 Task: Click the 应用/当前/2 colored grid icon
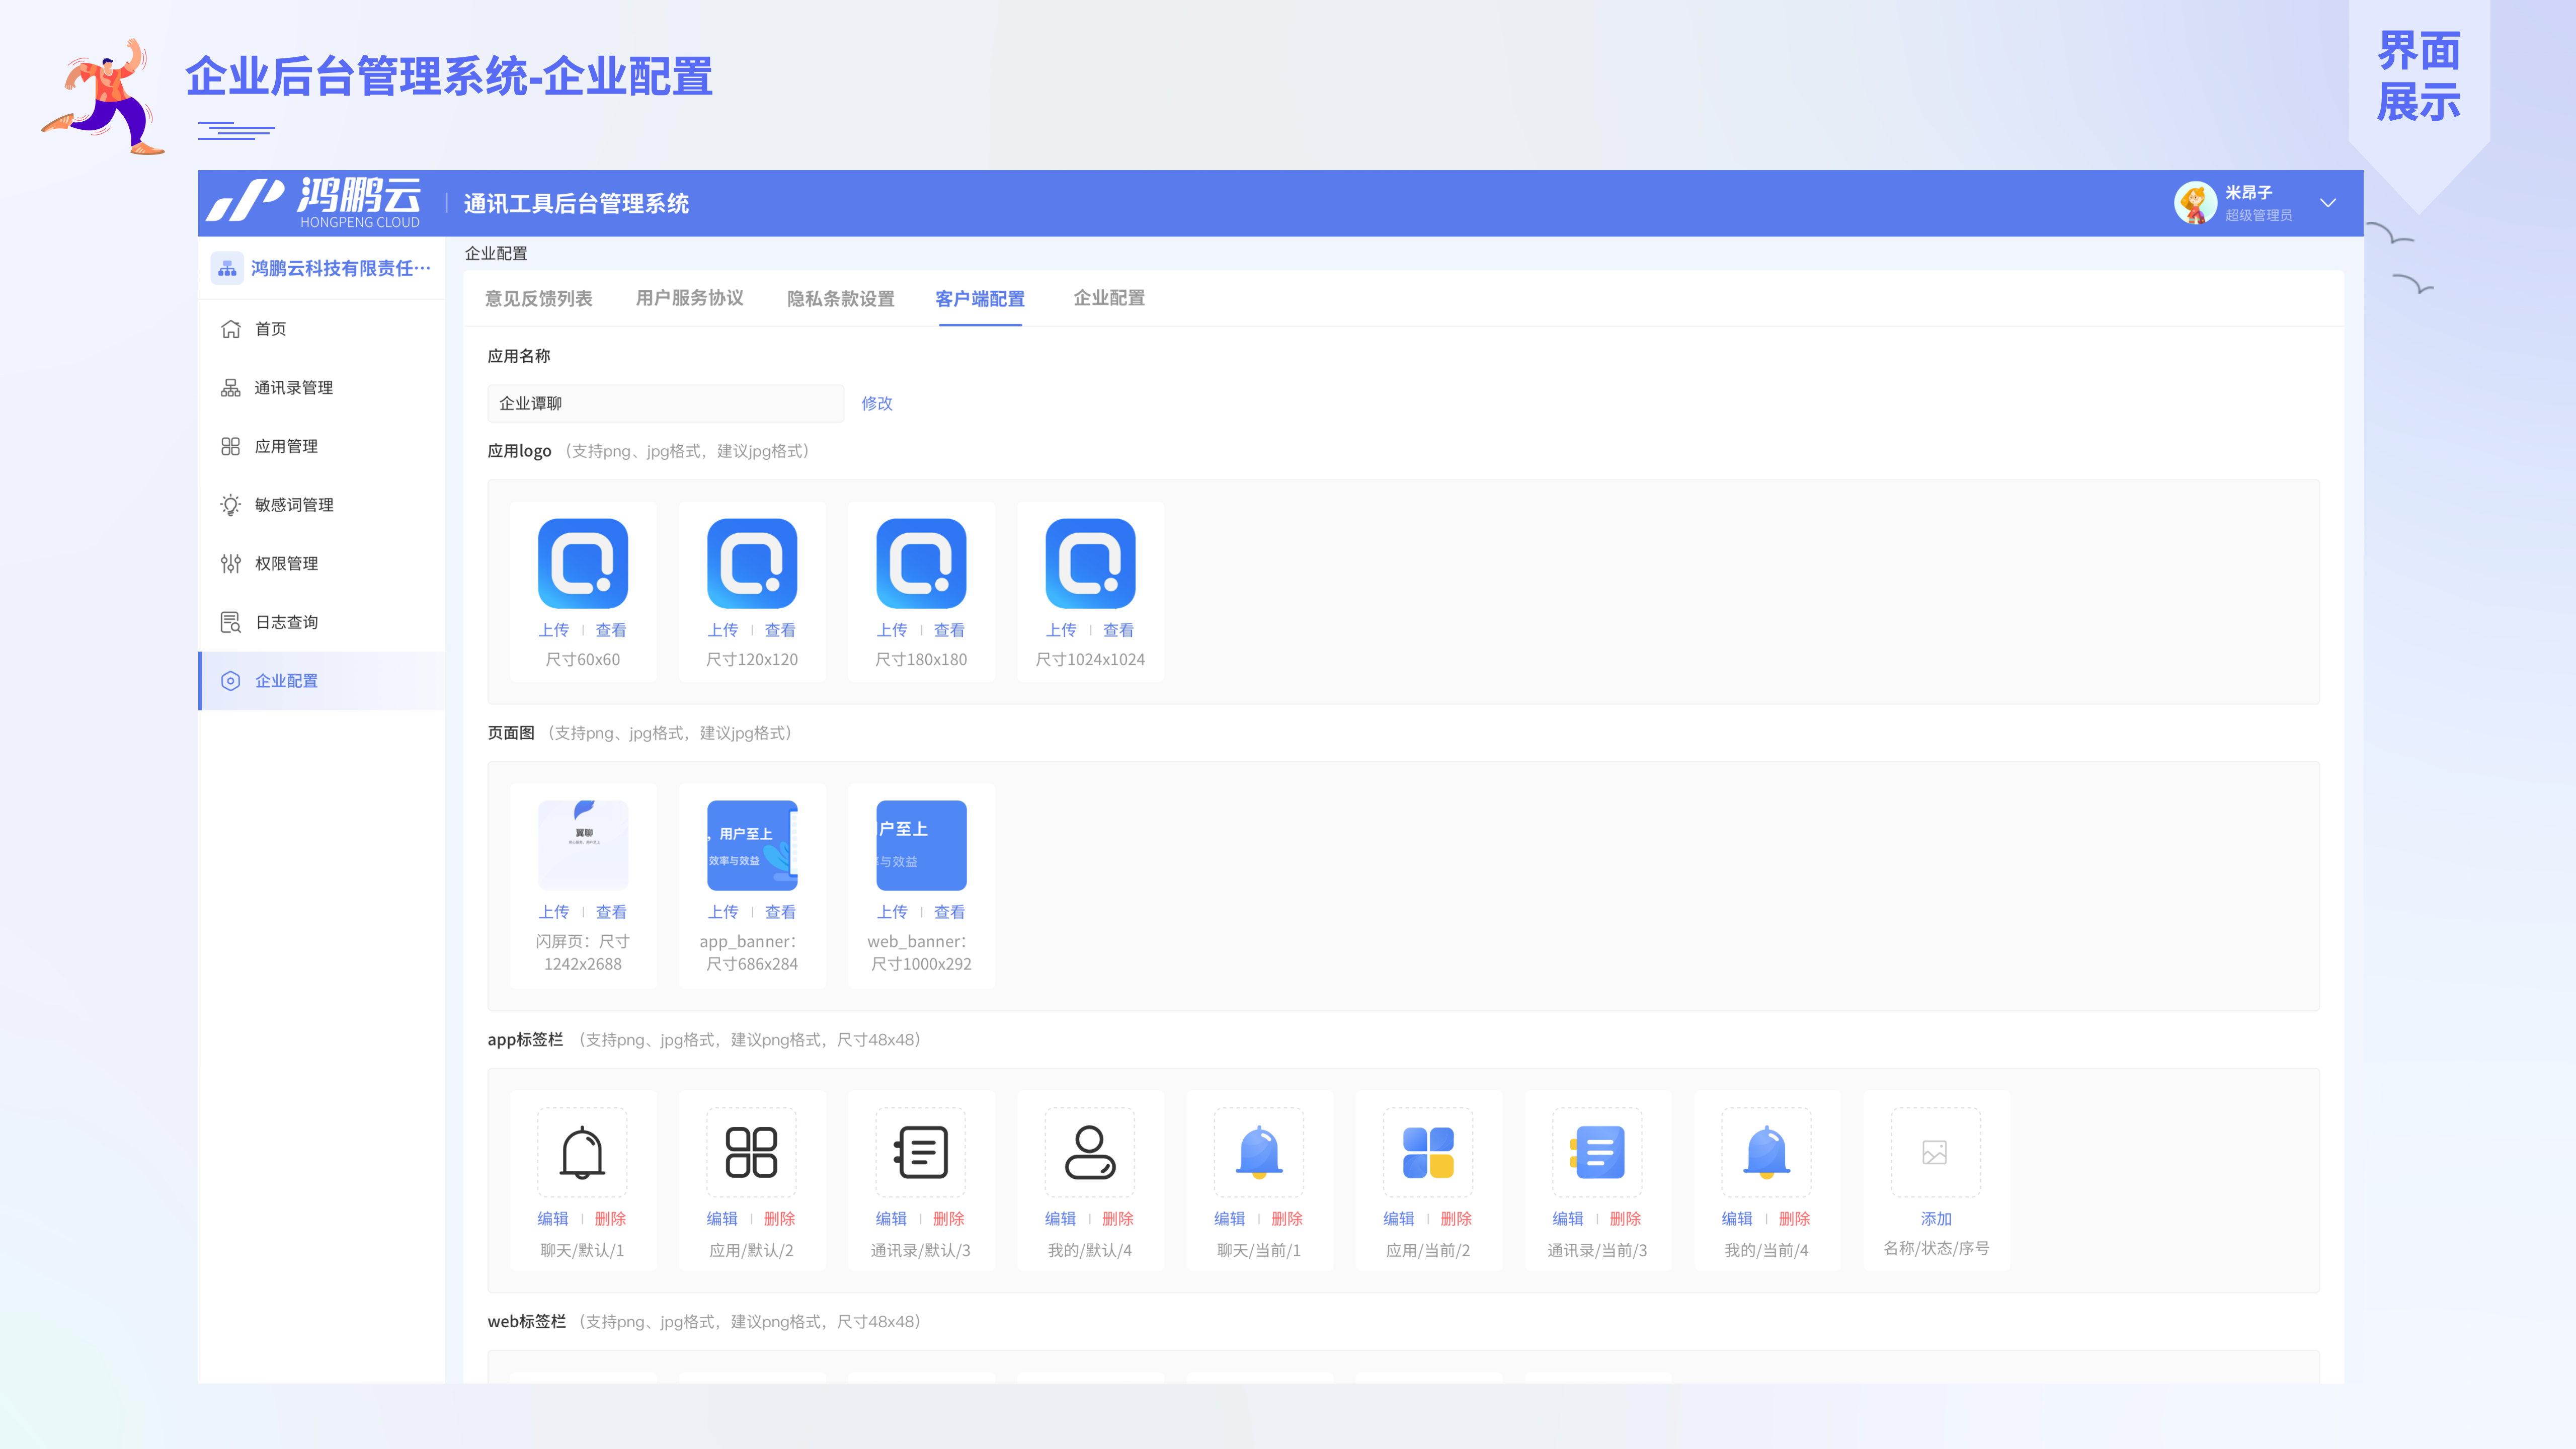coord(1428,1152)
